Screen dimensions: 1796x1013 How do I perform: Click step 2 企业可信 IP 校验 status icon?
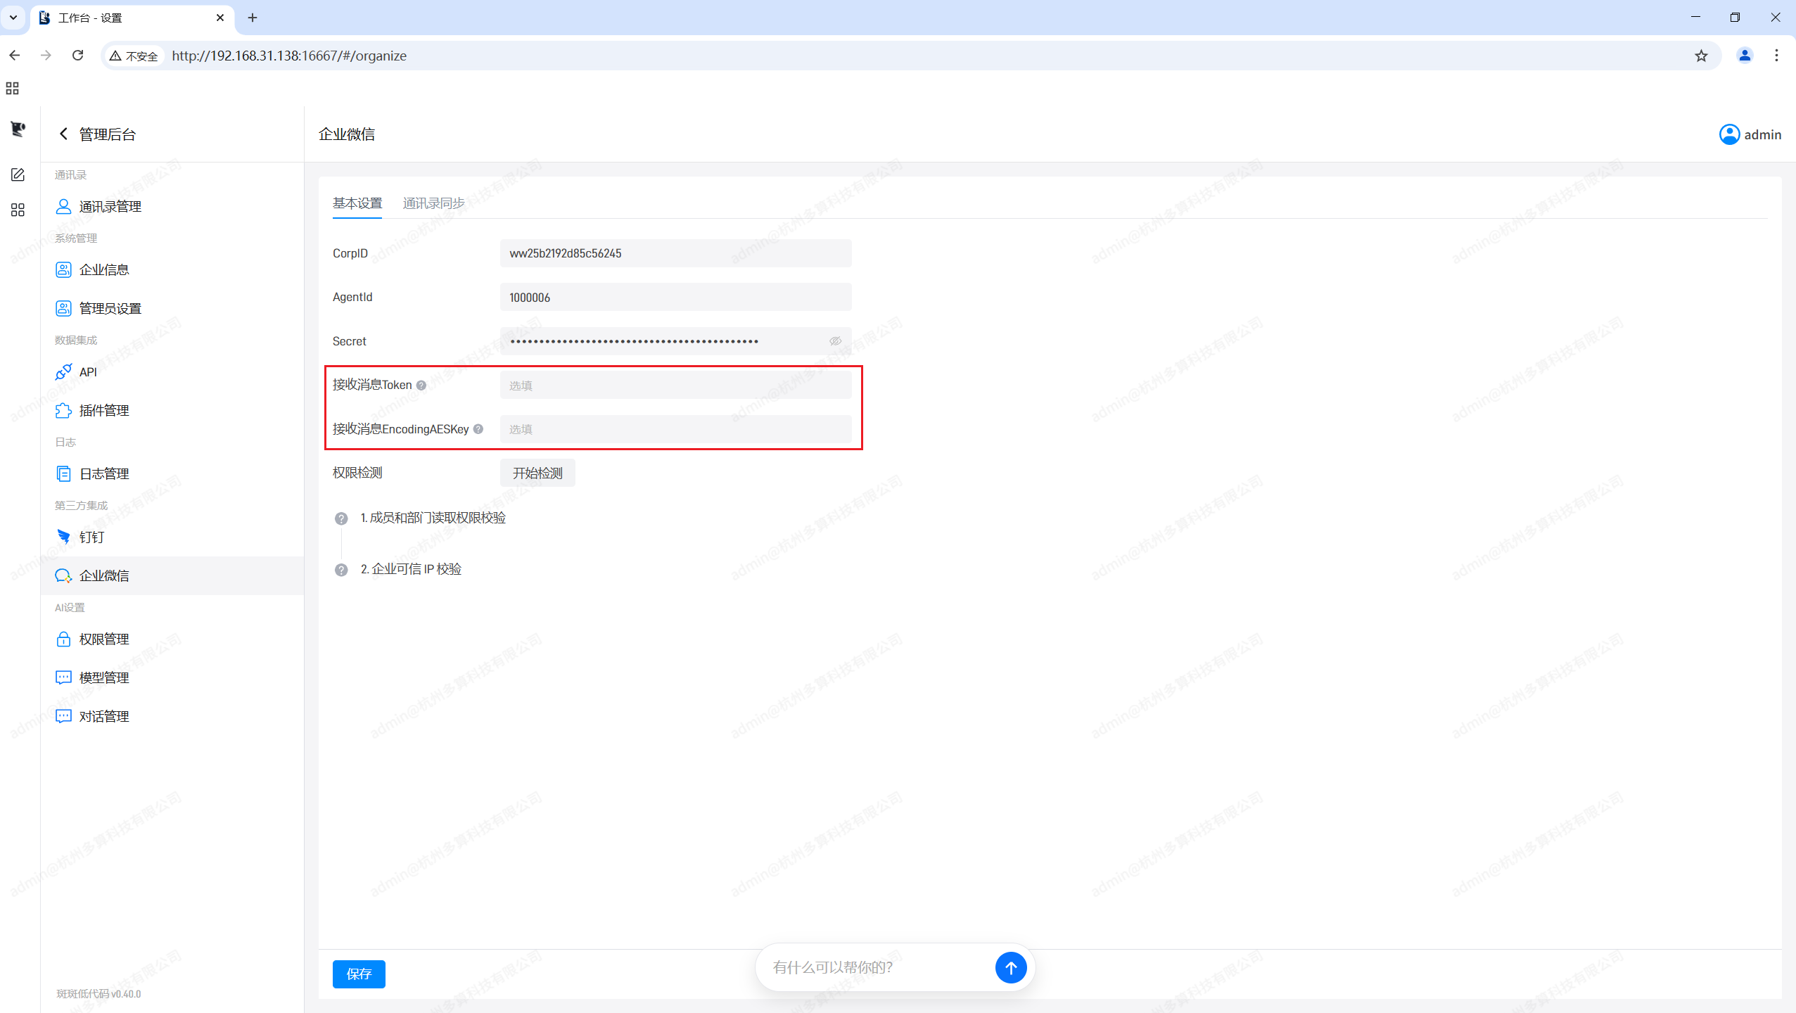pyautogui.click(x=341, y=570)
